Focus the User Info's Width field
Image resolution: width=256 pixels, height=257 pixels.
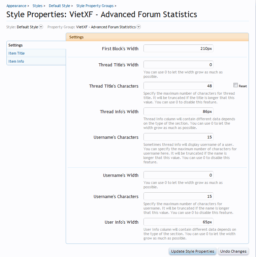(179, 222)
